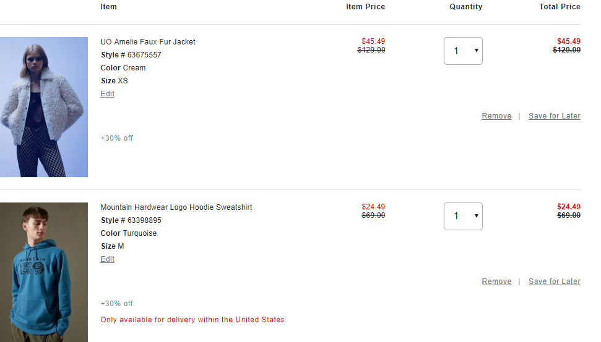Screen dimensions: 601x342
Task: Click the United States delivery restriction notice
Action: coord(194,319)
